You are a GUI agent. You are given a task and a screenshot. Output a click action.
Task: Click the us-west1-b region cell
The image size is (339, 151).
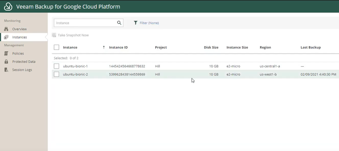[x=268, y=74]
